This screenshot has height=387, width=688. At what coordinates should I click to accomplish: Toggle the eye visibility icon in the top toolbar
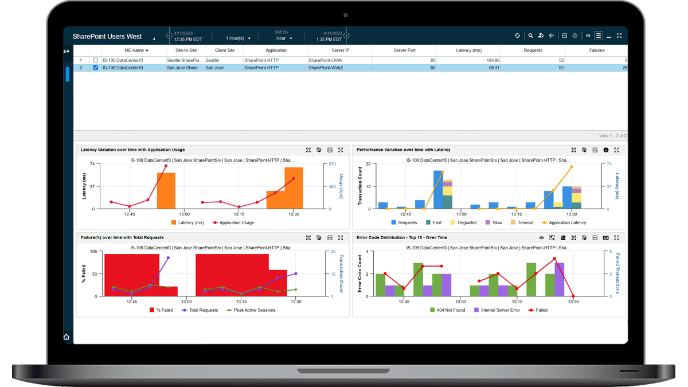coord(588,36)
